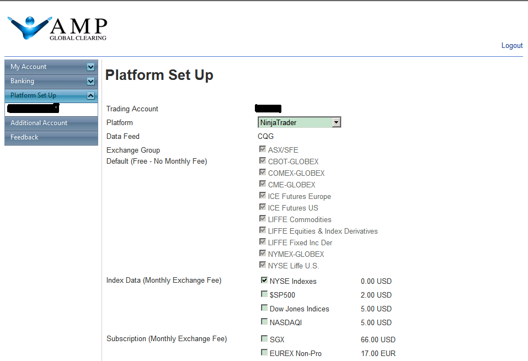Expand My Account chevron arrow
528x361 pixels.
click(90, 67)
